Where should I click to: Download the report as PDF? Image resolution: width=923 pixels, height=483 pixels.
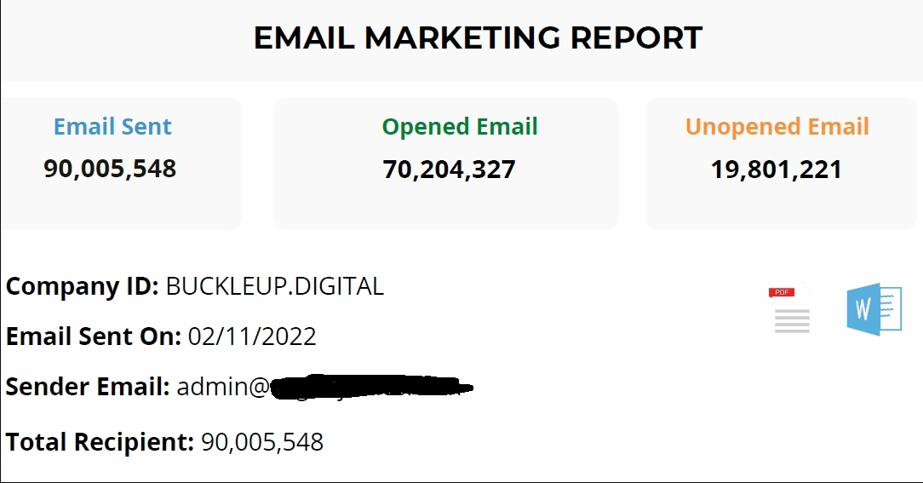click(x=791, y=311)
